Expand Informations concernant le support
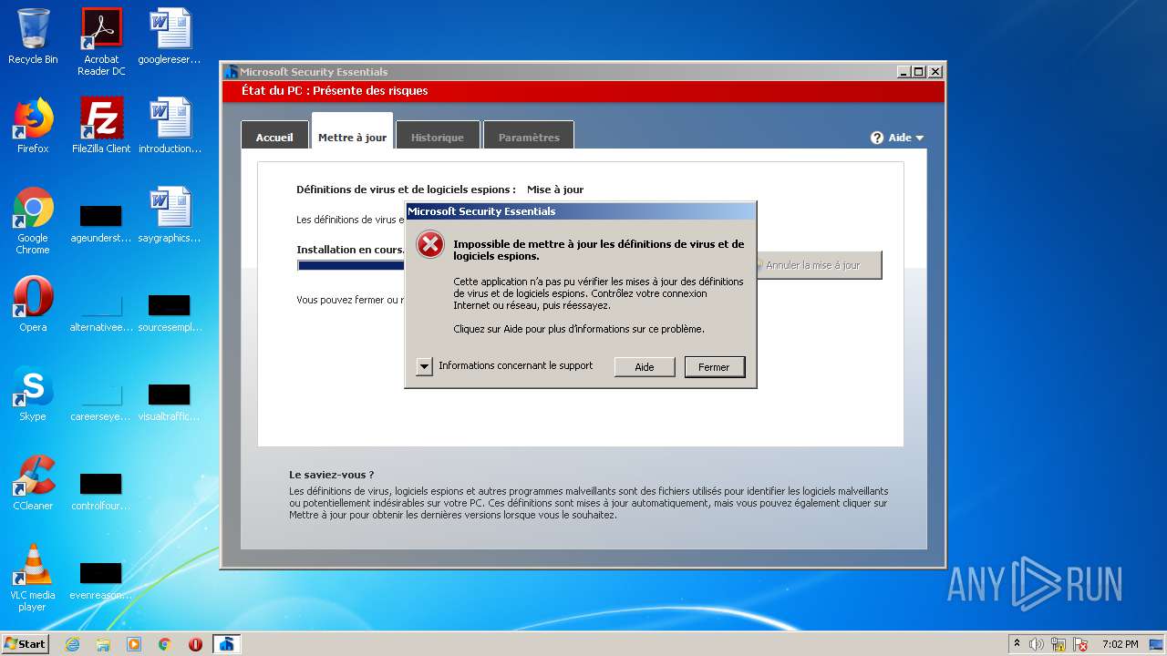Viewport: 1167px width, 656px height. [424, 366]
